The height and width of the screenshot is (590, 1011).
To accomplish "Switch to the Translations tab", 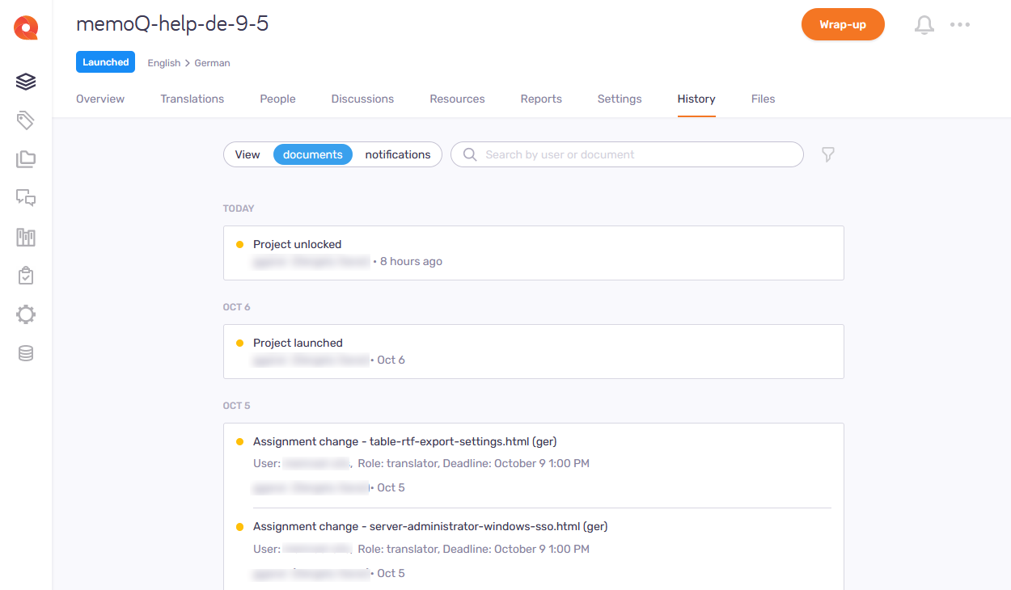I will click(x=192, y=99).
